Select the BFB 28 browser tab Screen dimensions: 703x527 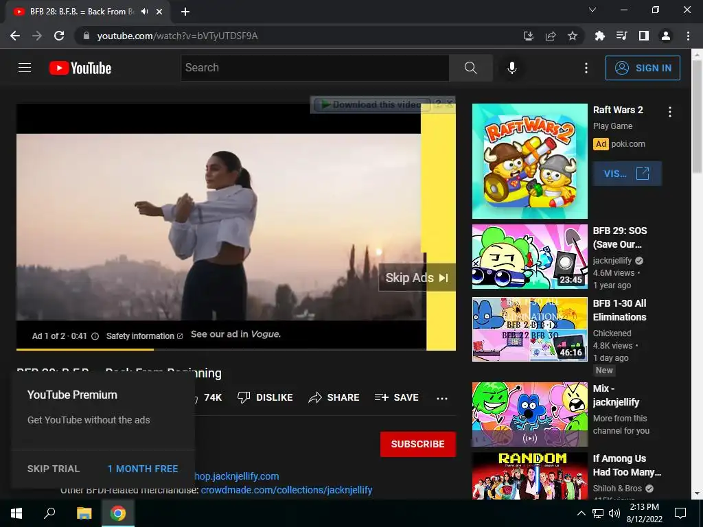(81, 12)
